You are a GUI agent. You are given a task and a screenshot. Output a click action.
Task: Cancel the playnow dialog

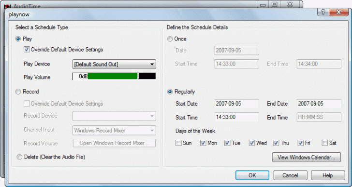coord(290,175)
